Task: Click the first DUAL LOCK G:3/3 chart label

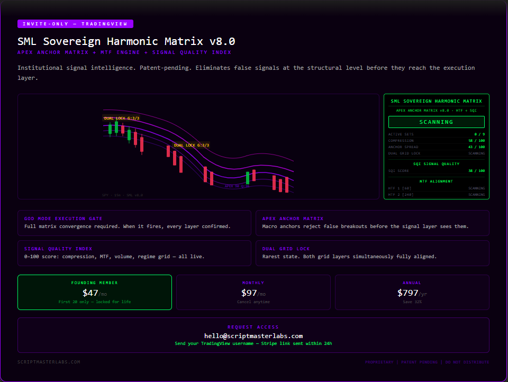Action: 122,119
